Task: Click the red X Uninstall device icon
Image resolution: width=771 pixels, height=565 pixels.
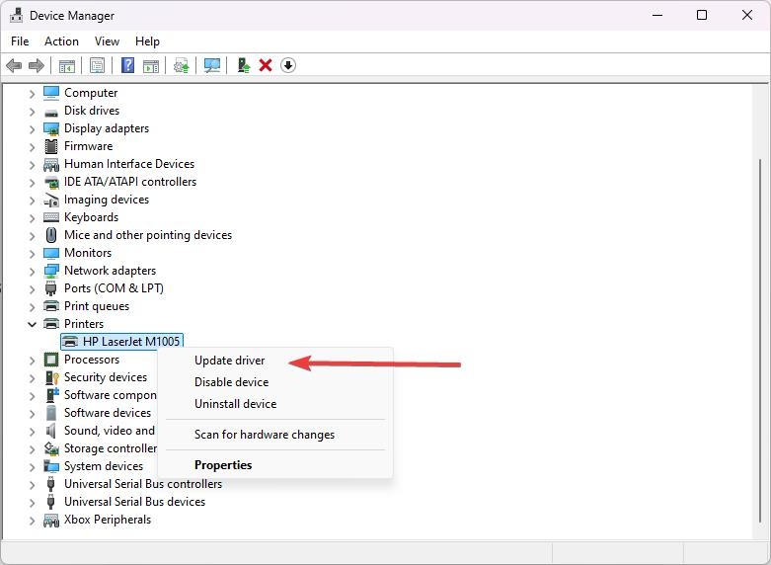Action: (x=266, y=65)
